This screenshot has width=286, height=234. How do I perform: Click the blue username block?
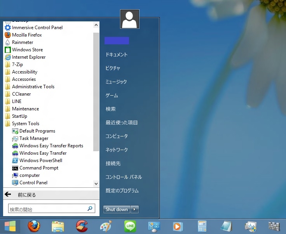point(117,40)
